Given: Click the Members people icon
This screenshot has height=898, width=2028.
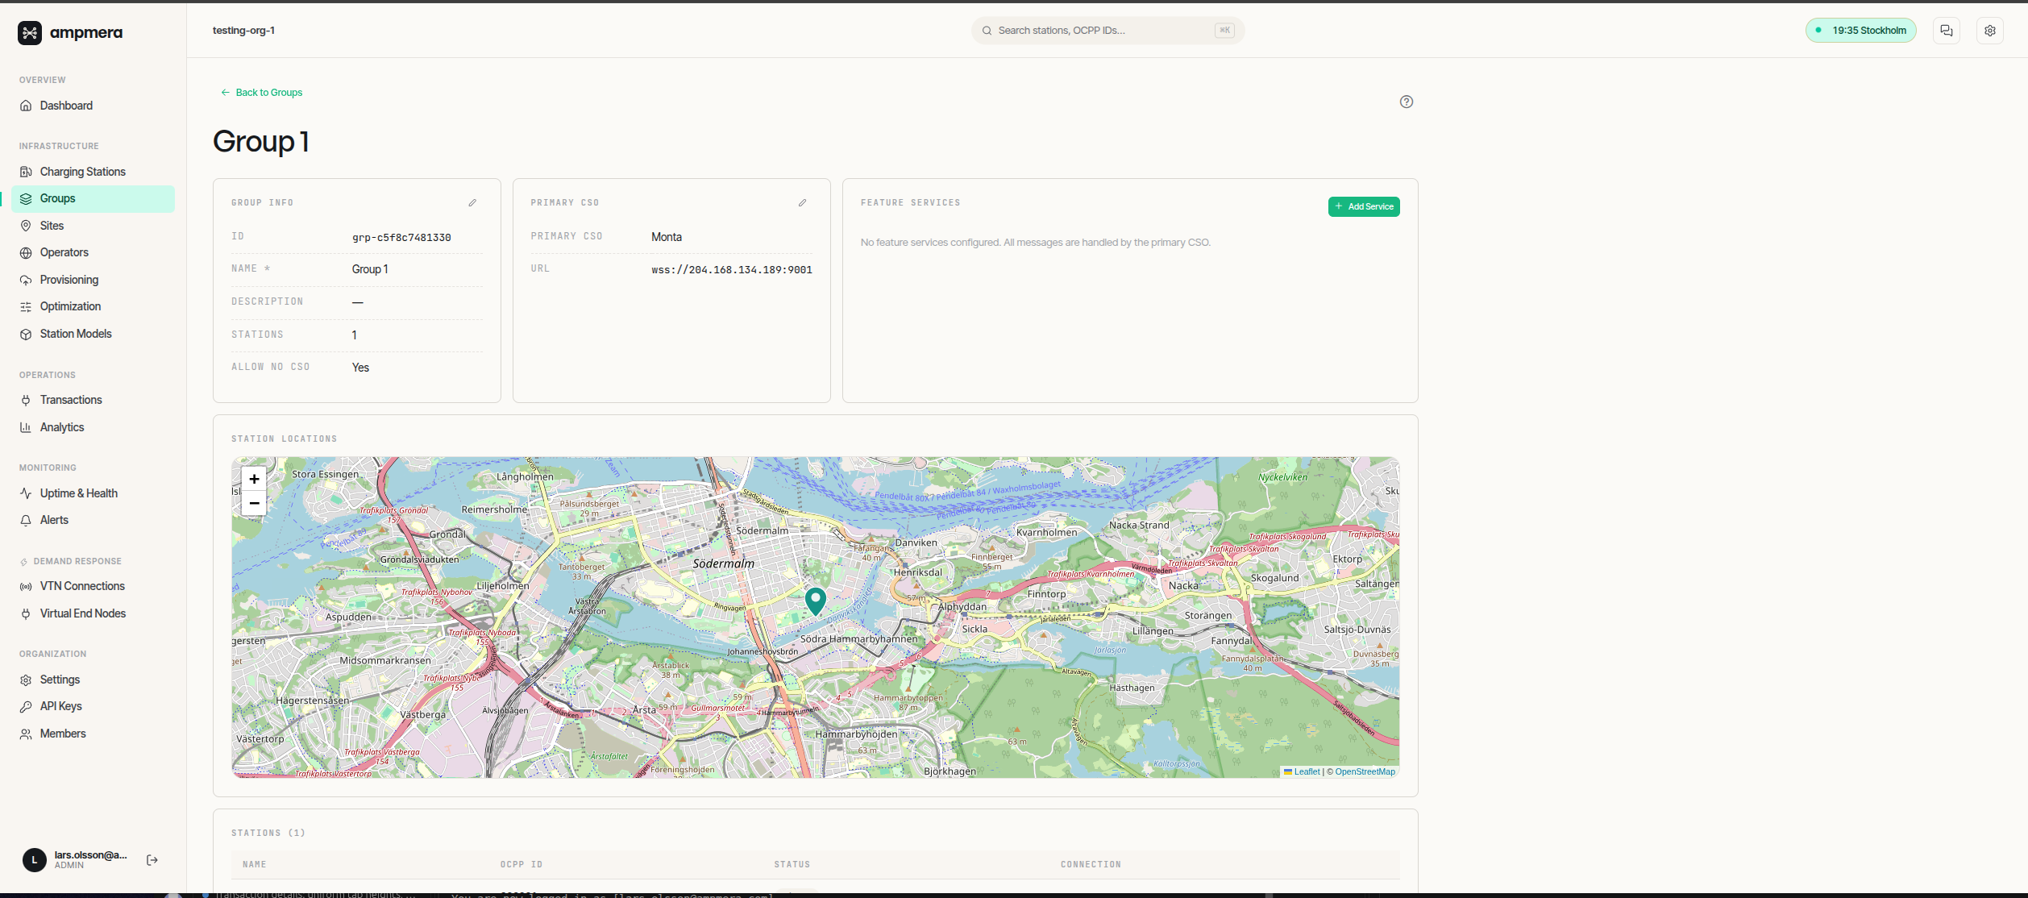Looking at the screenshot, I should tap(26, 734).
